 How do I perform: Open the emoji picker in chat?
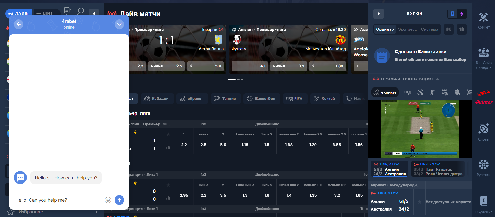coord(108,200)
